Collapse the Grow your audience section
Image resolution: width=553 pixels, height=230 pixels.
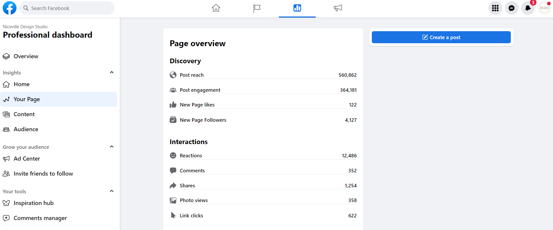(x=112, y=146)
